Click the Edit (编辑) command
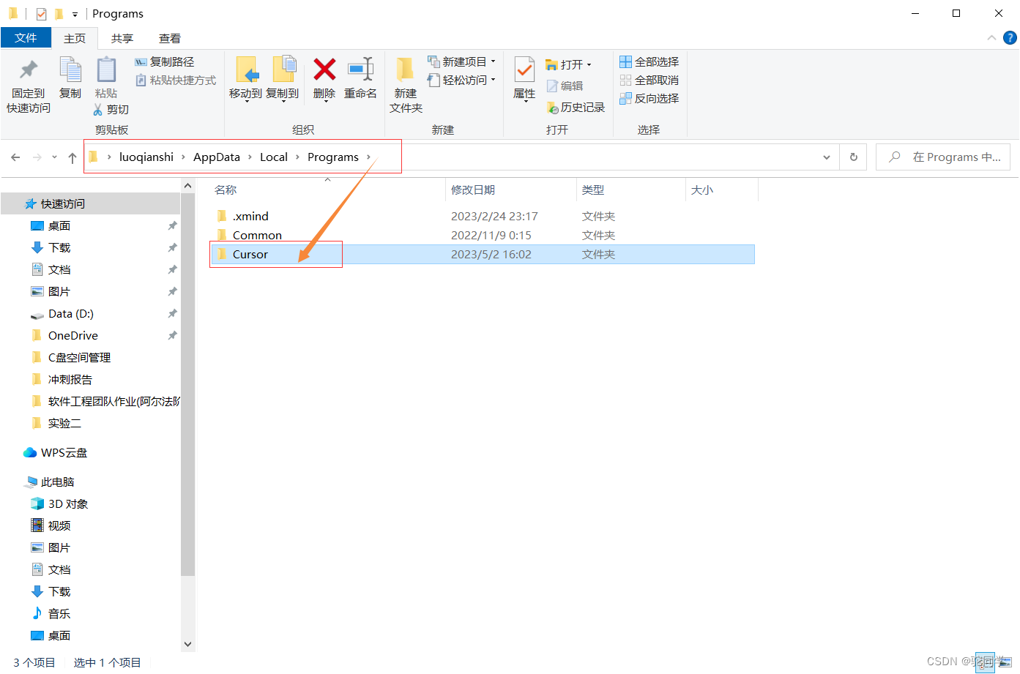 tap(565, 86)
